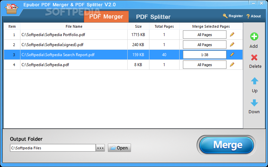Viewport: 268px width, 167px height.
Task: Edit pages pencil for Softpedia Search Report.pdf
Action: point(232,54)
